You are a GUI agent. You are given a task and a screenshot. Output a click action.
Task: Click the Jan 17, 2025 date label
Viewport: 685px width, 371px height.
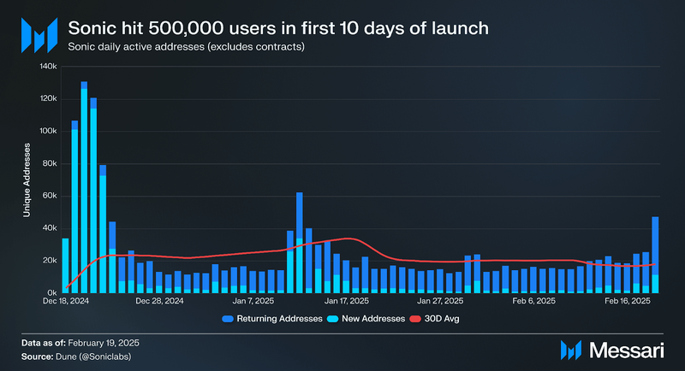pyautogui.click(x=347, y=301)
